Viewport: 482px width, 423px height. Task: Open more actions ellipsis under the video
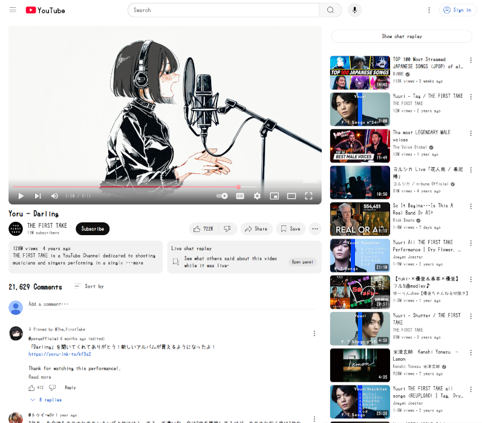315,229
